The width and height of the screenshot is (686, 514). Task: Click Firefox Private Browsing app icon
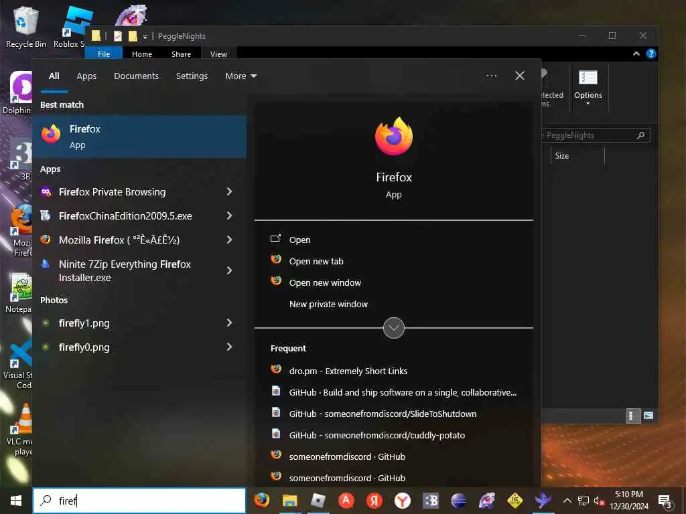[46, 191]
